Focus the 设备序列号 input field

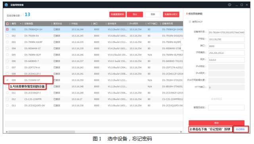click(x=227, y=33)
